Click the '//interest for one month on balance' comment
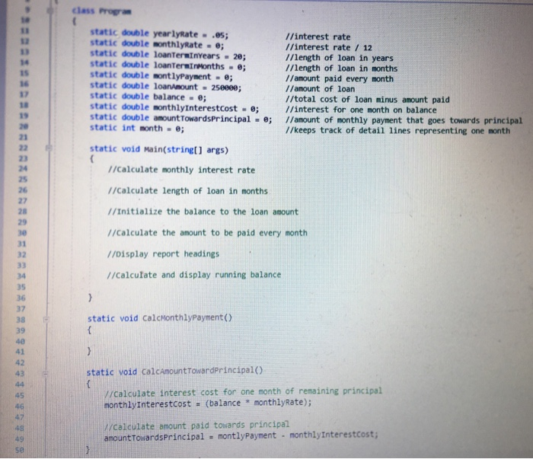The height and width of the screenshot is (459, 533). tap(361, 110)
